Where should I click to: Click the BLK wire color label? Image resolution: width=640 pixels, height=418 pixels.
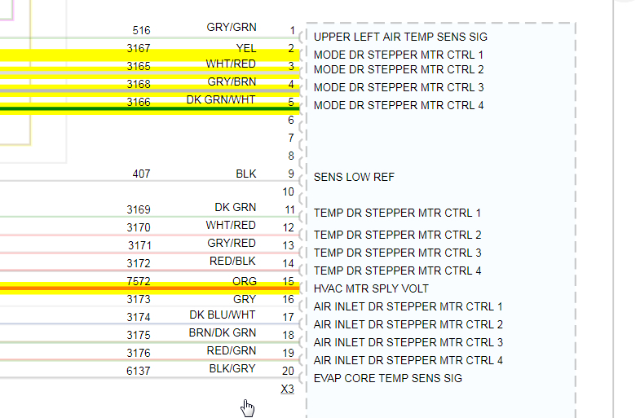pos(246,174)
